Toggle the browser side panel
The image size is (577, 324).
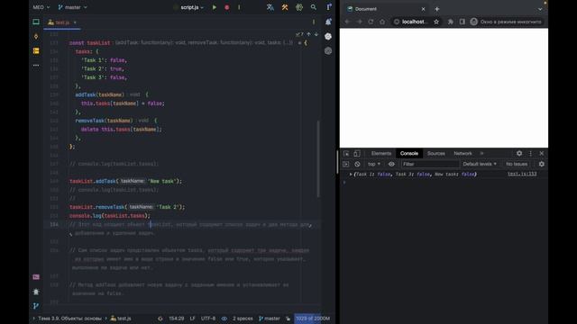463,22
